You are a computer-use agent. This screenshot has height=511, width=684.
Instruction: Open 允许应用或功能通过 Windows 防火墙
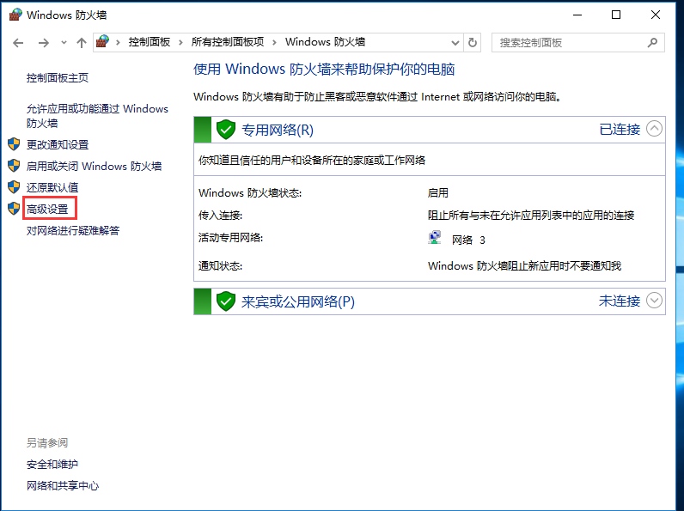(x=97, y=116)
